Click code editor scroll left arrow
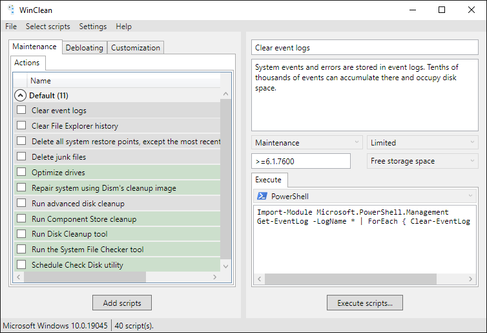This screenshot has width=487, height=333. coord(260,279)
